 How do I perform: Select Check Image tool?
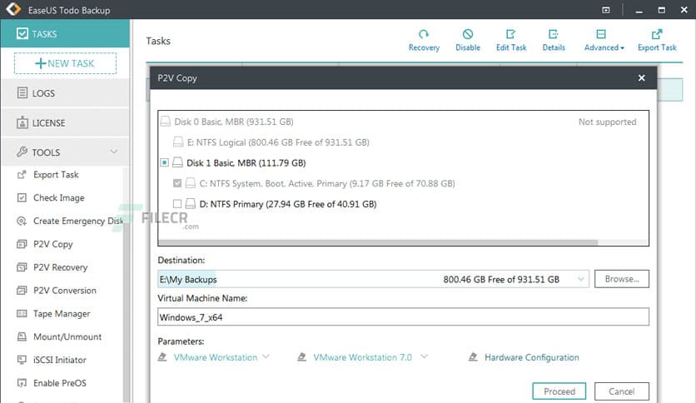click(x=58, y=198)
